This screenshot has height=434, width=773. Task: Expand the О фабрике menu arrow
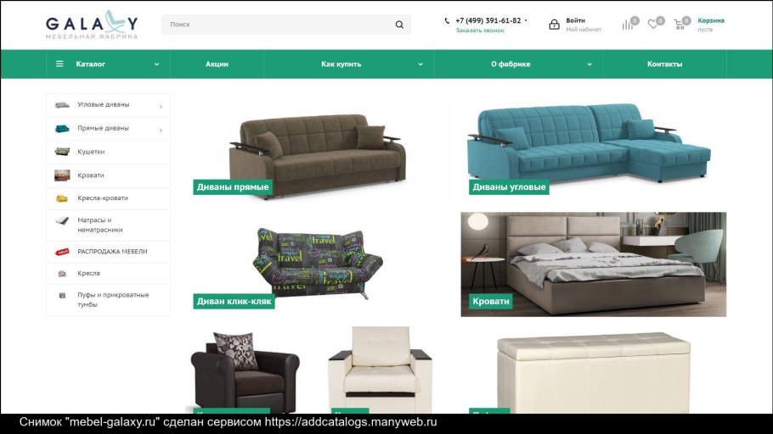[x=590, y=64]
